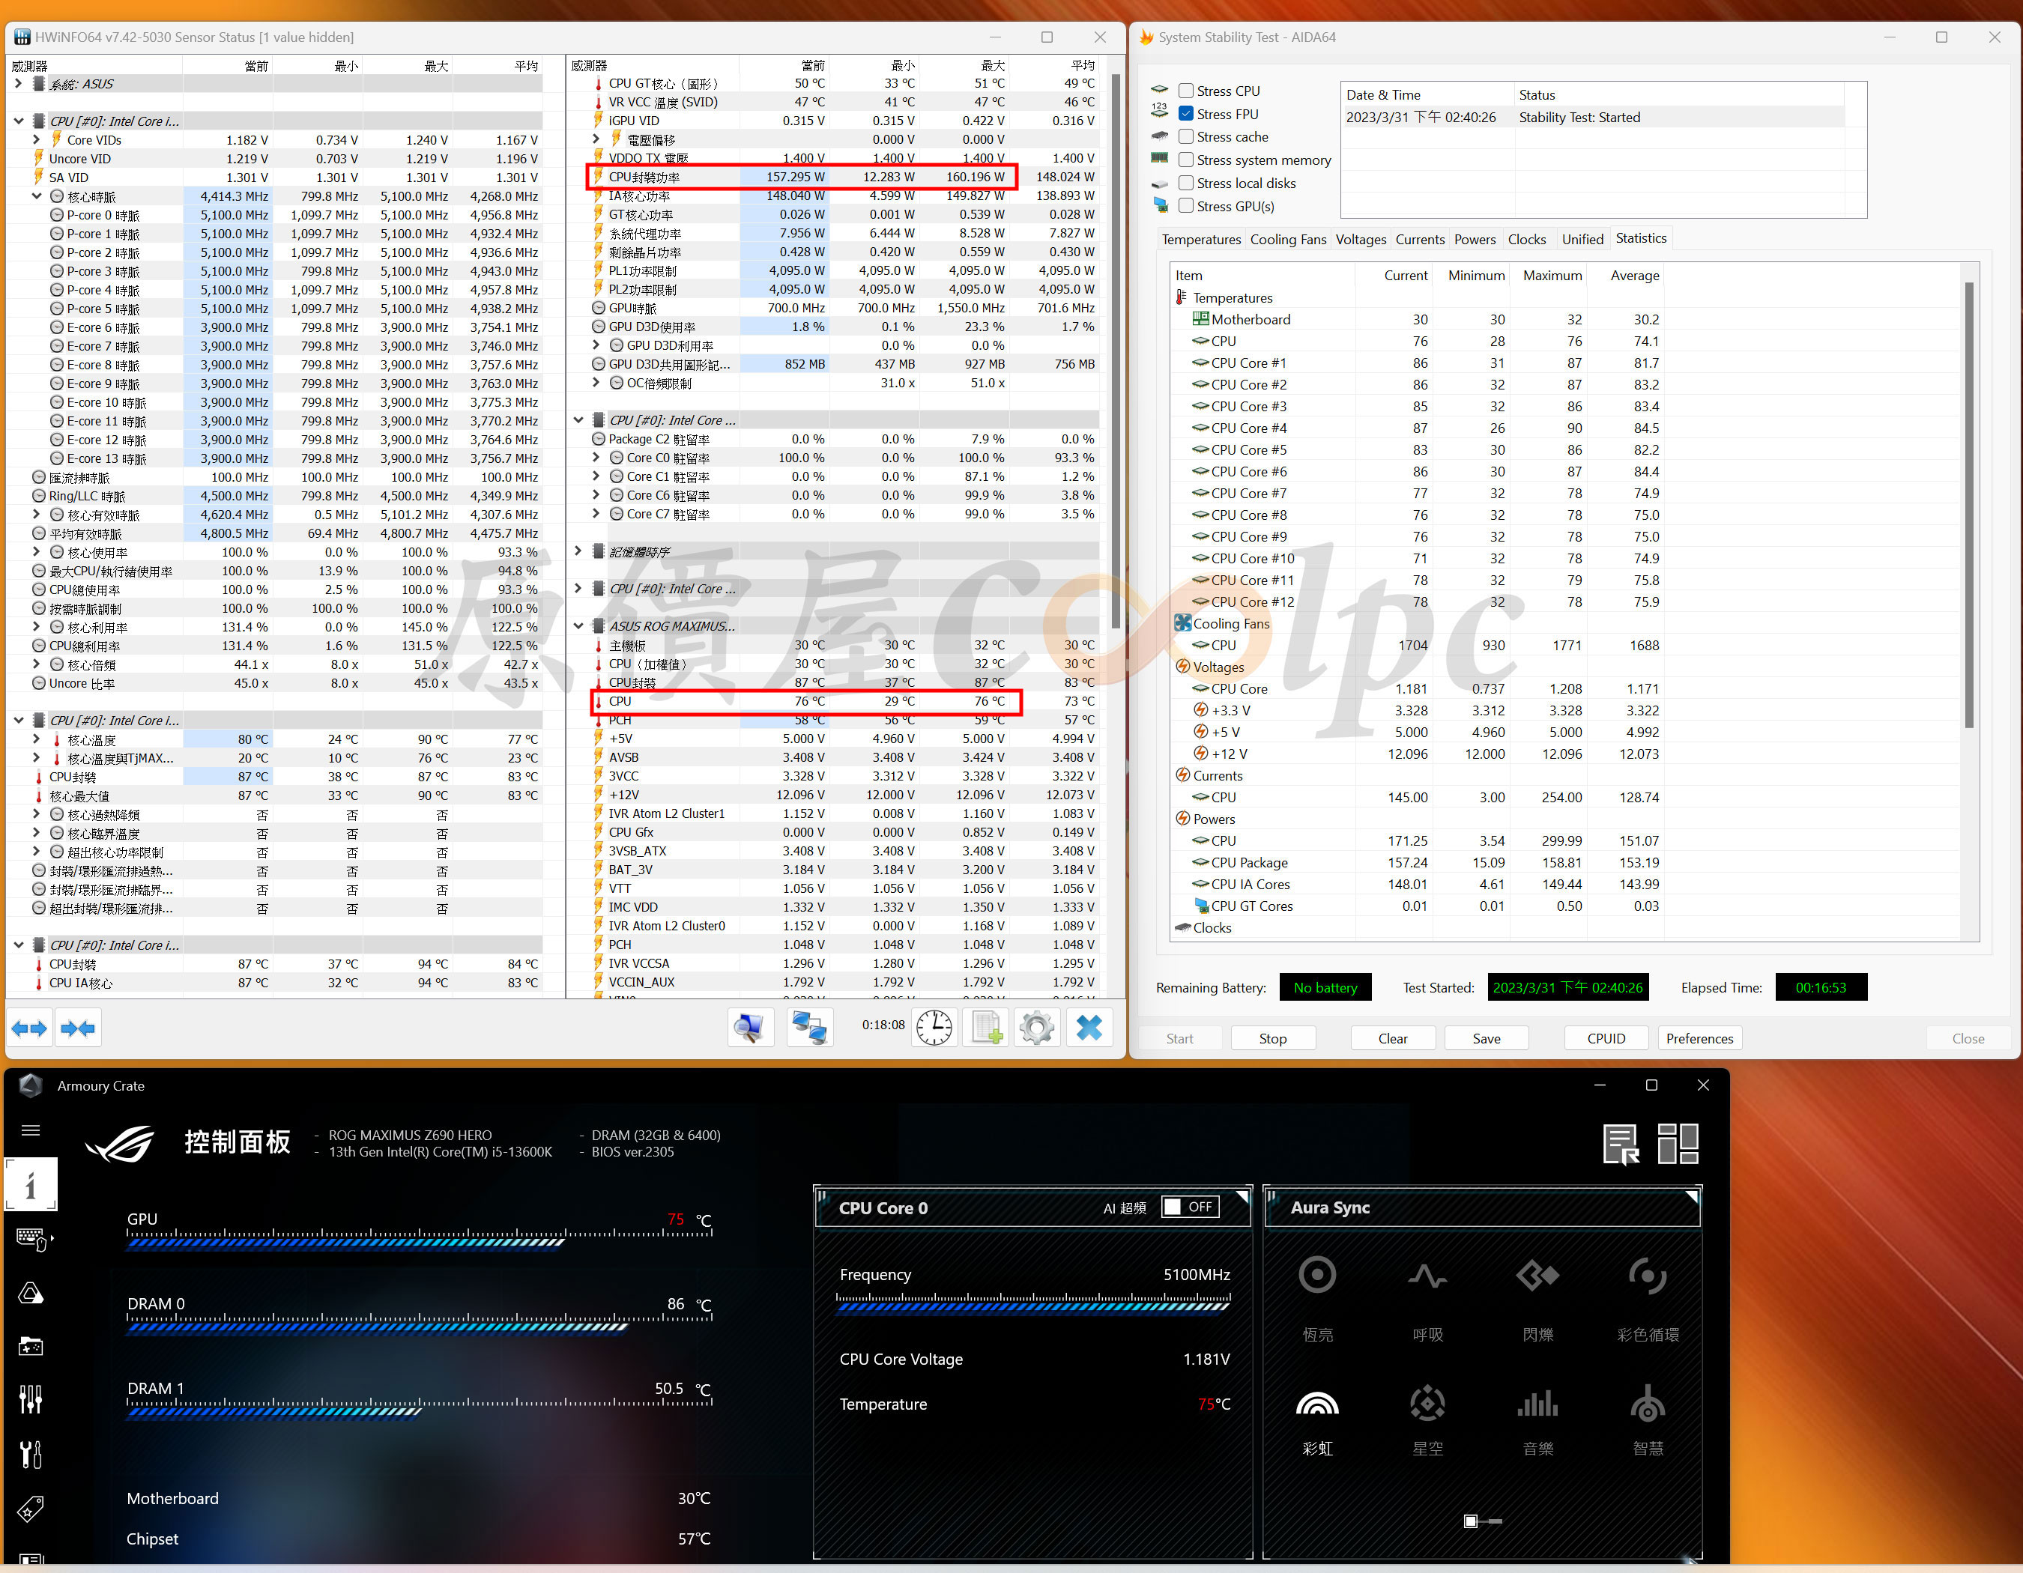Switch Armoury Crate to list layout icon
The image size is (2023, 1573).
point(1621,1143)
